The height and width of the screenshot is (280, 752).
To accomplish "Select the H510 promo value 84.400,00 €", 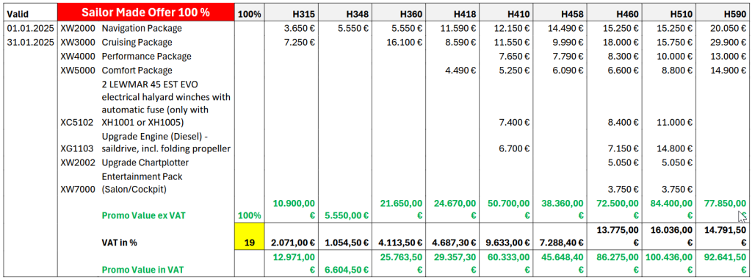I will [670, 209].
